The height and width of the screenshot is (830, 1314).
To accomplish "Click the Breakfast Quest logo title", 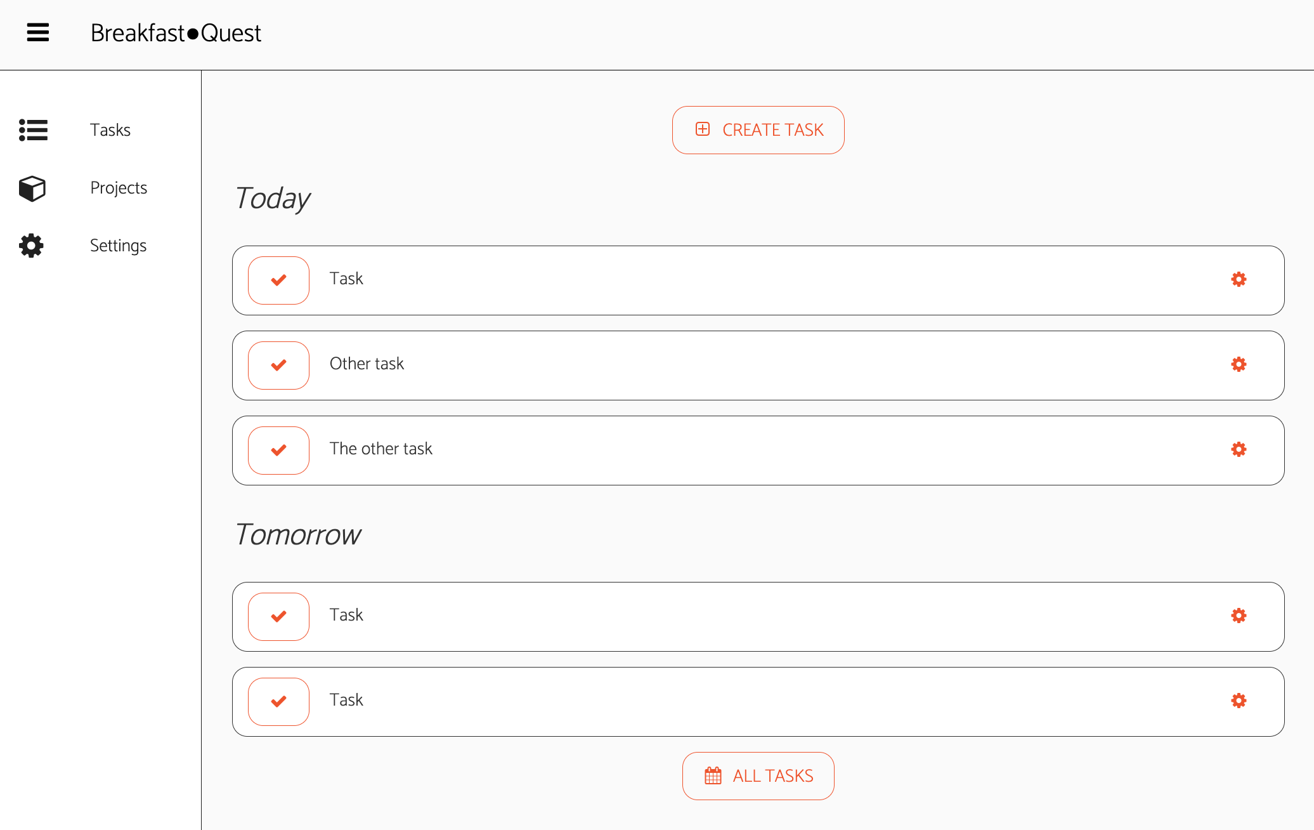I will point(176,33).
